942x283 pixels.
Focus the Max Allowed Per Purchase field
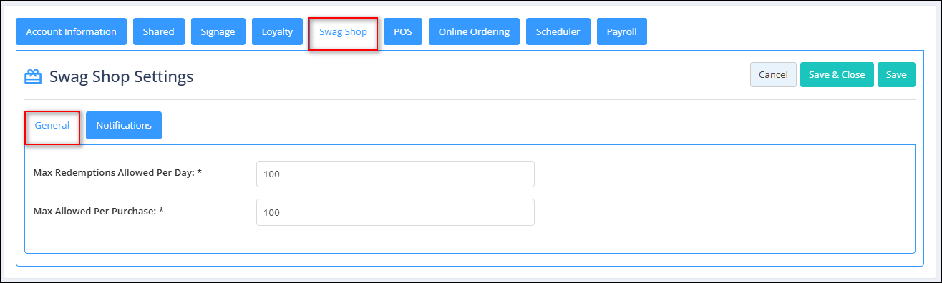395,212
